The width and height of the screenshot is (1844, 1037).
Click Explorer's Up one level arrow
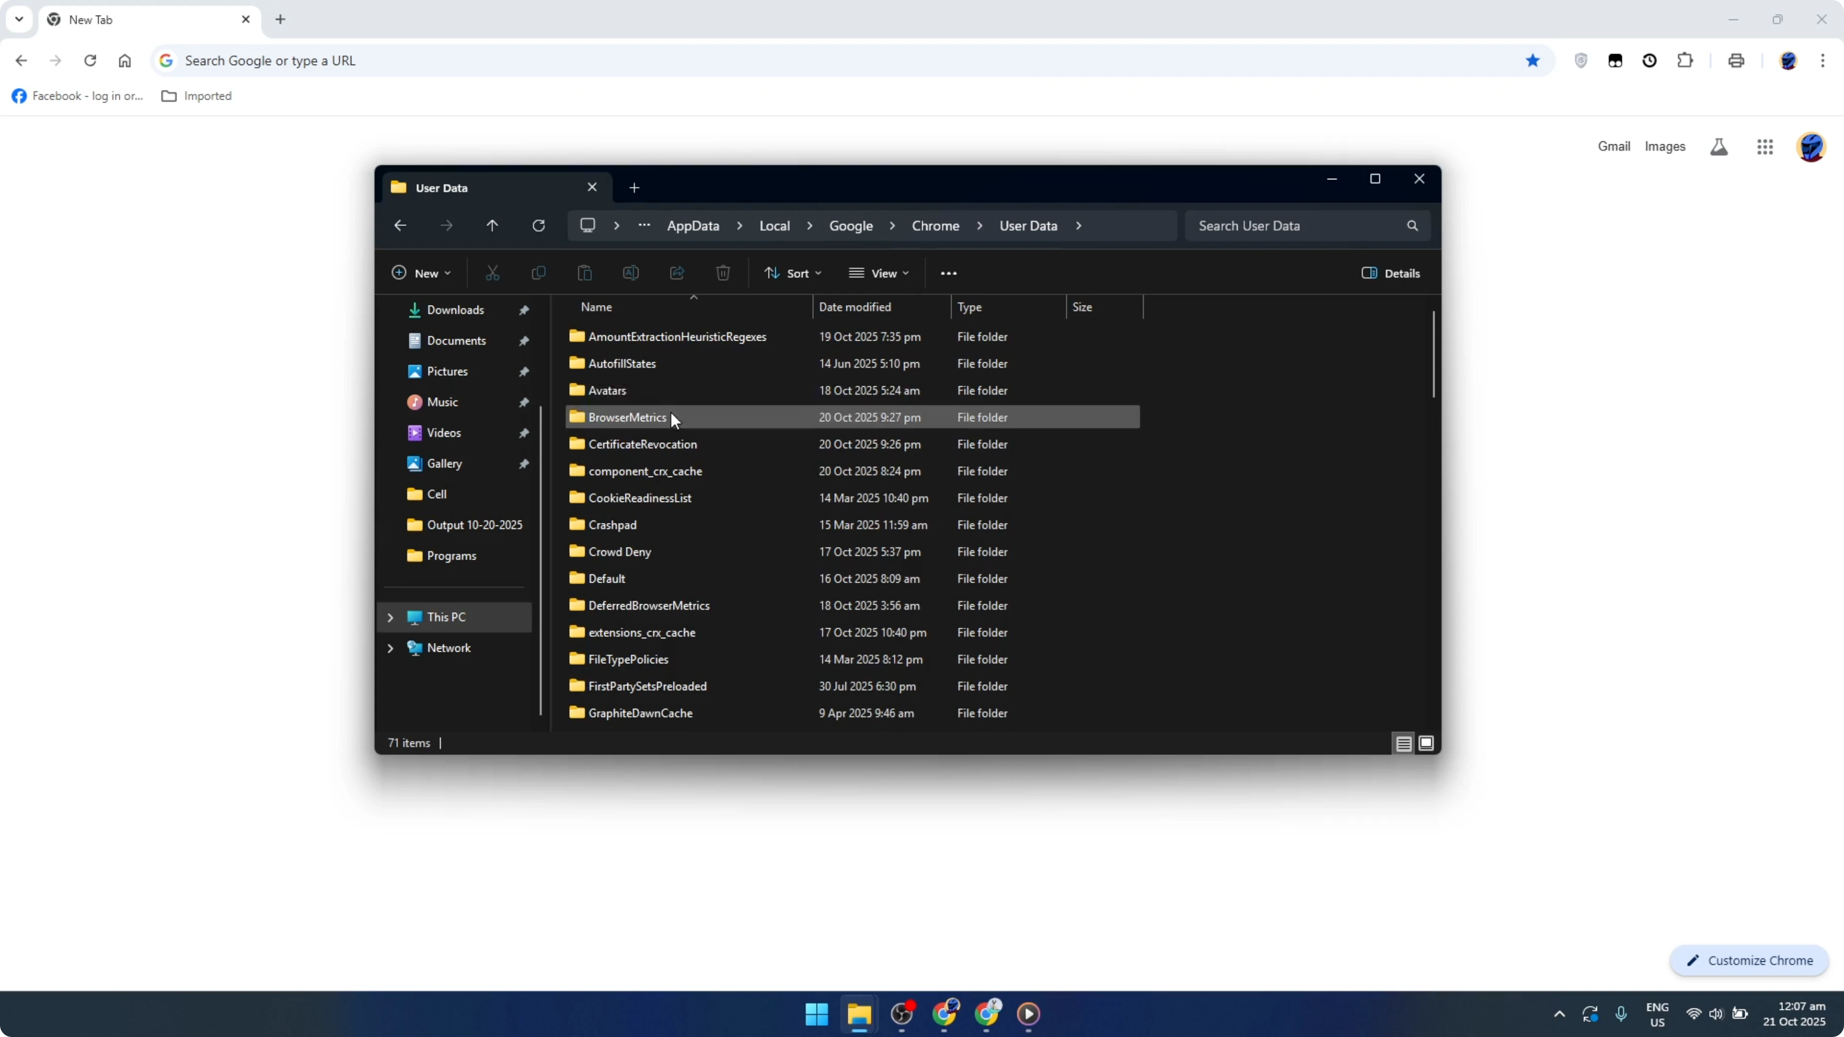tap(493, 225)
